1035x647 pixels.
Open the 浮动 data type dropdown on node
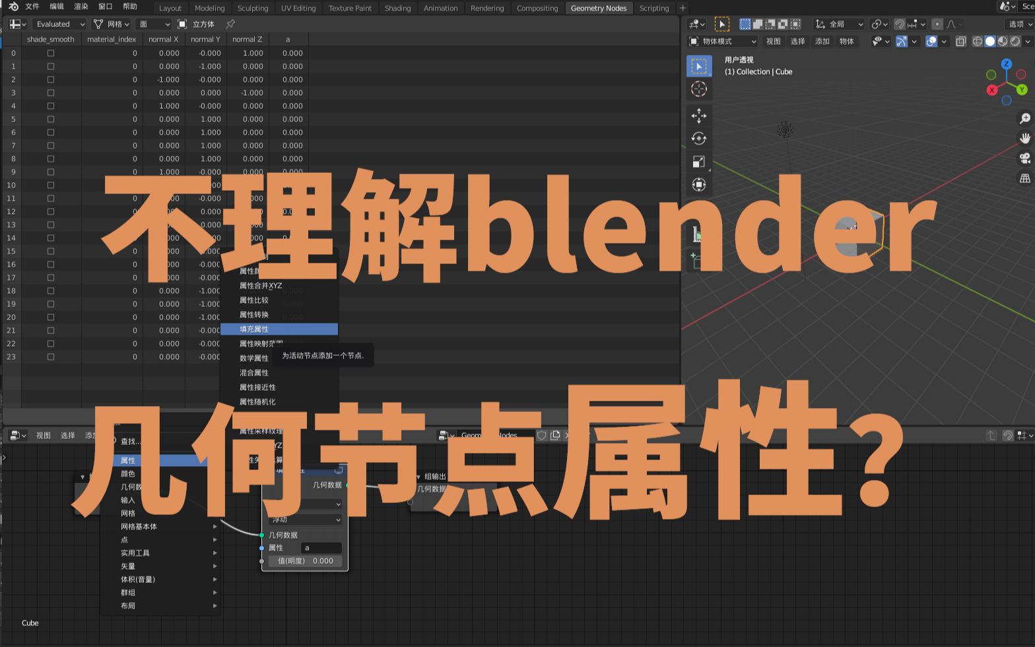tap(306, 520)
